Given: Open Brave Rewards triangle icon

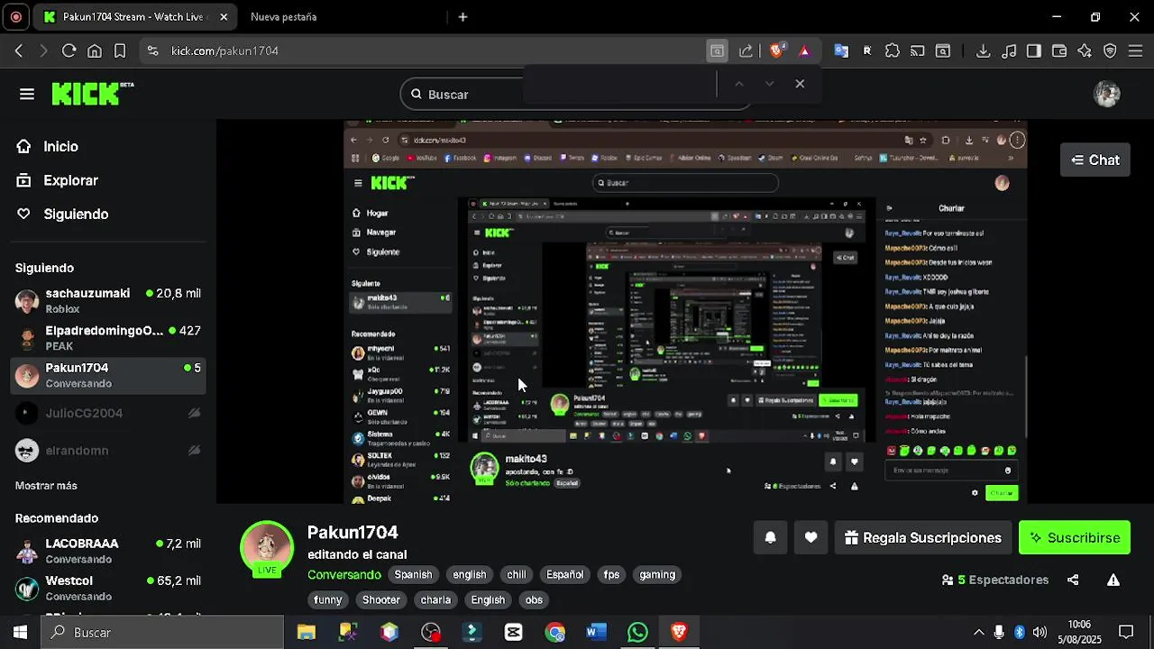Looking at the screenshot, I should point(805,51).
